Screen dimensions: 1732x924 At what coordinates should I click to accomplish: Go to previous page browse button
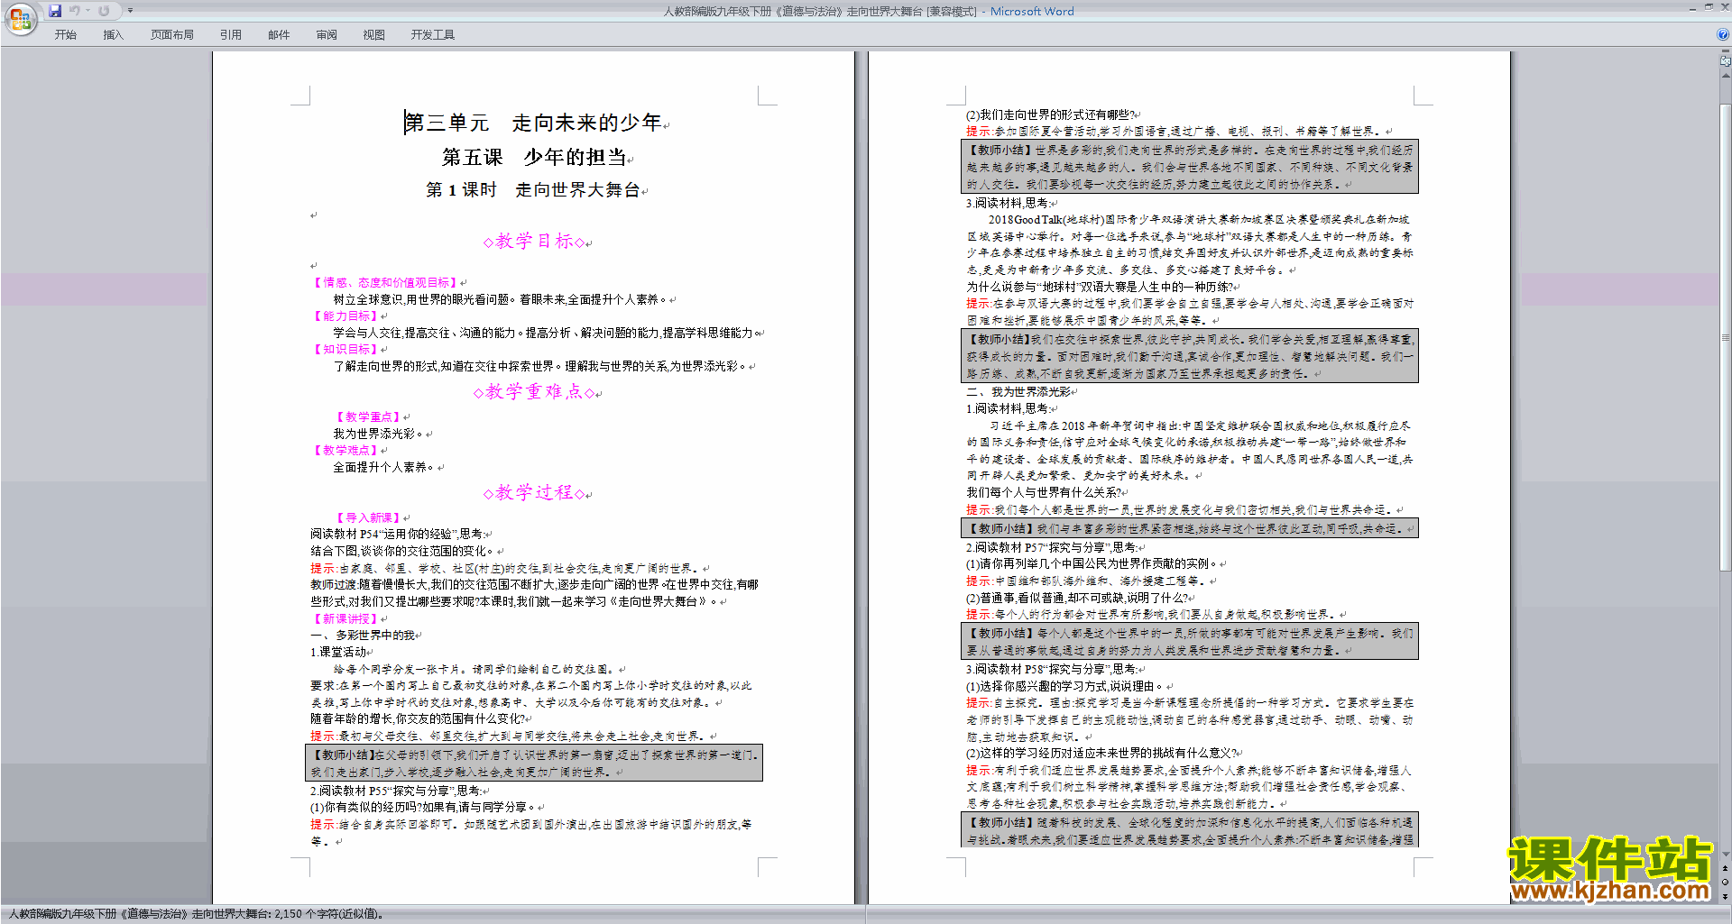click(1726, 868)
